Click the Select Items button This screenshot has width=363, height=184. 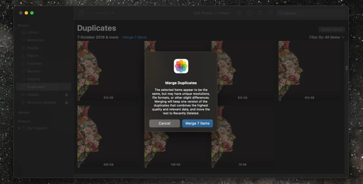coord(331,29)
